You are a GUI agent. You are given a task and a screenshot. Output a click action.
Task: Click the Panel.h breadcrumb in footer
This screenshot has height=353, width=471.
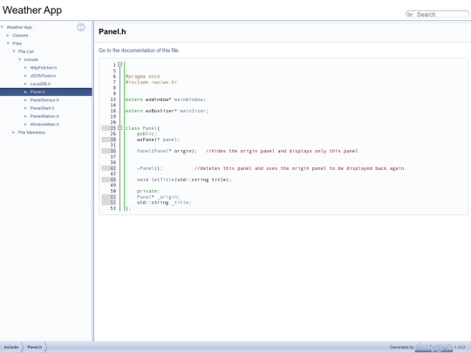35,347
